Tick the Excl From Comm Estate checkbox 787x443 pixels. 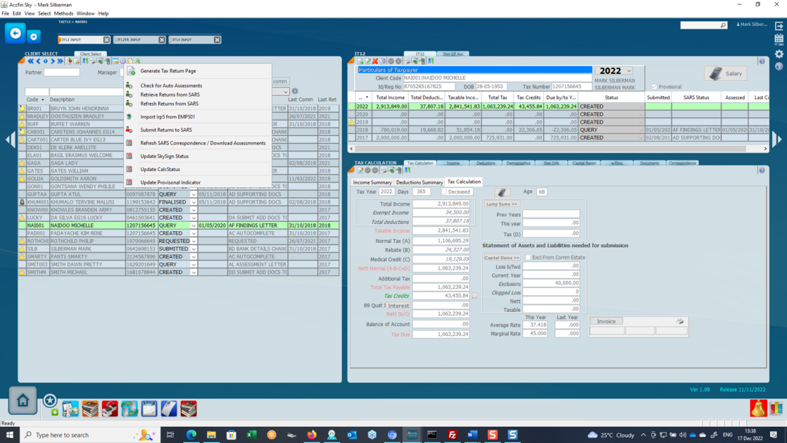529,258
